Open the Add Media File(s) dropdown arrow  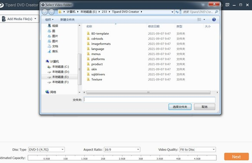(x=35, y=19)
